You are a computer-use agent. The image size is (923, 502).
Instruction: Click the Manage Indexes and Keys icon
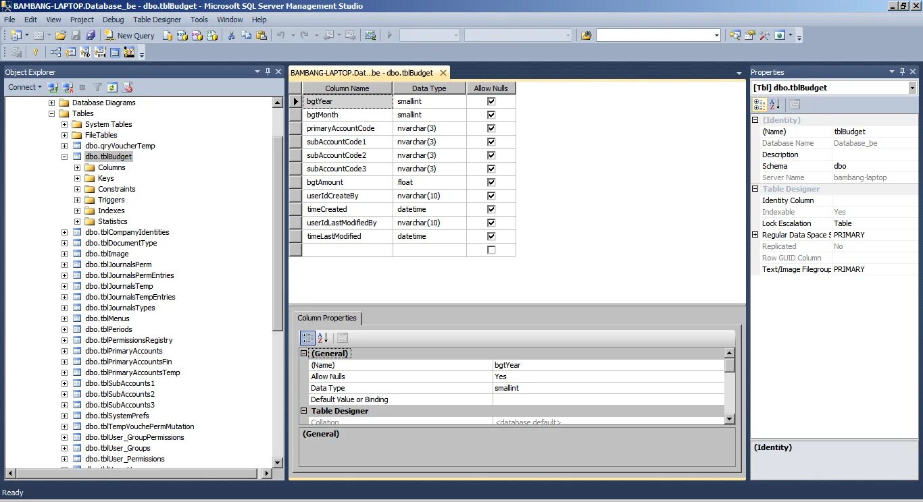tap(70, 52)
